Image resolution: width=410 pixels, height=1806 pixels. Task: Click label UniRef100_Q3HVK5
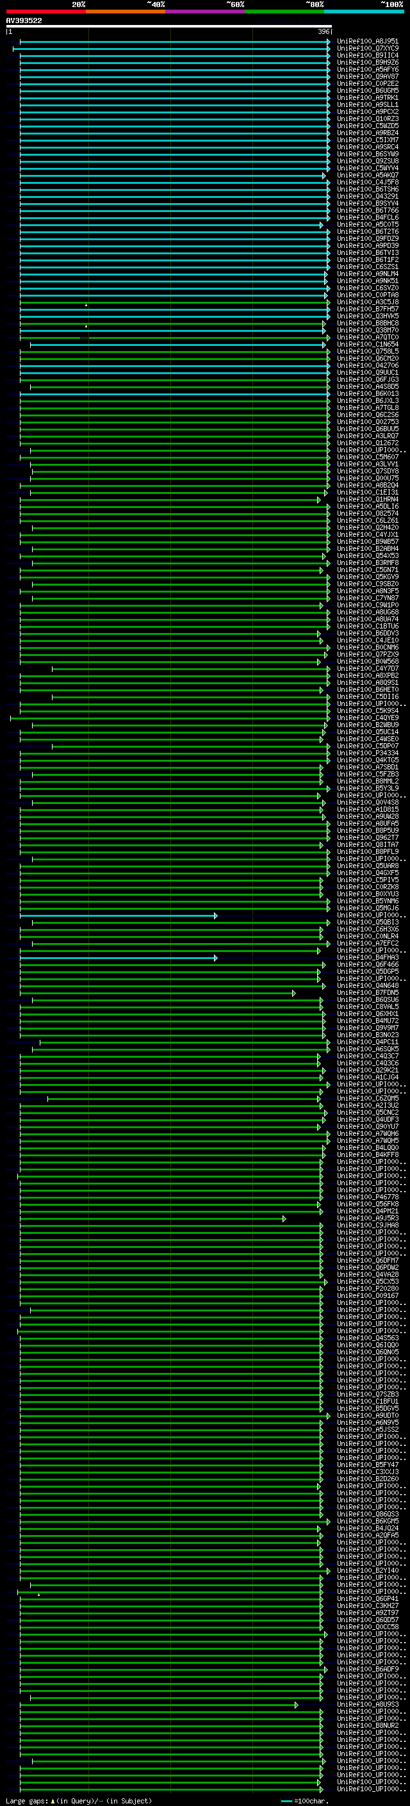pos(367,316)
